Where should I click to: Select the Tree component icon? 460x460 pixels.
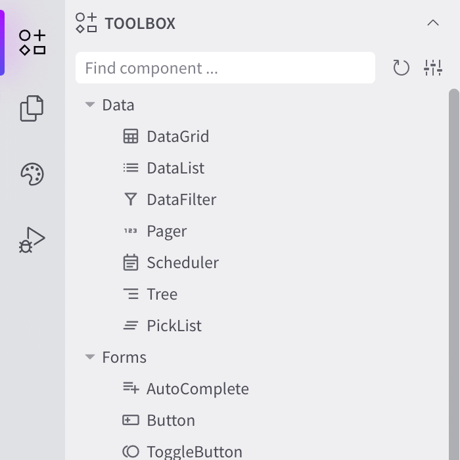[x=131, y=294]
